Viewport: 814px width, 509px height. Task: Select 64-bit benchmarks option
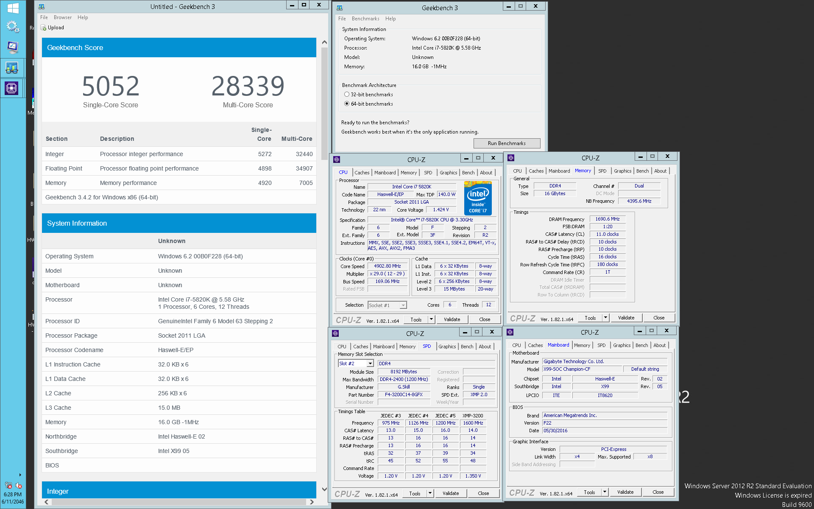click(x=347, y=104)
